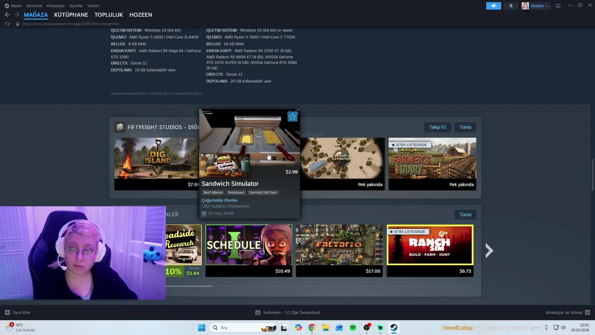Click the $5.84 discounted price

click(x=192, y=273)
